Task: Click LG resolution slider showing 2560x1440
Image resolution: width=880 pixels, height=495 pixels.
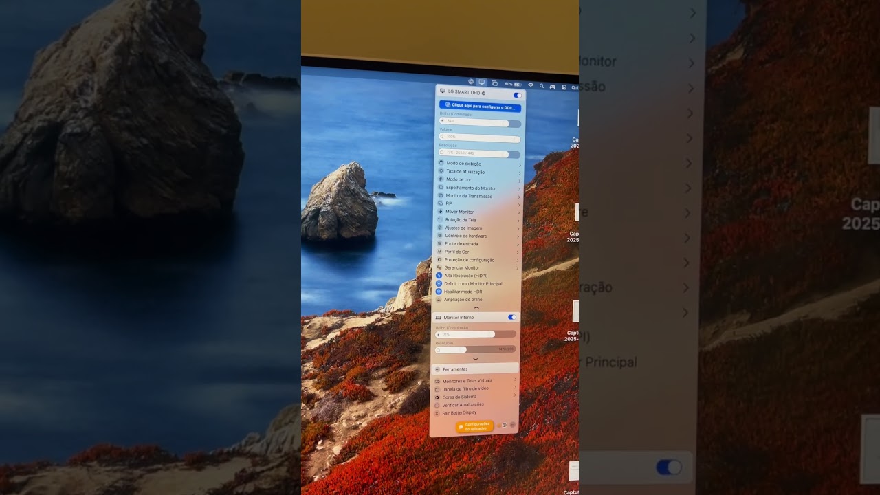Action: coord(479,153)
